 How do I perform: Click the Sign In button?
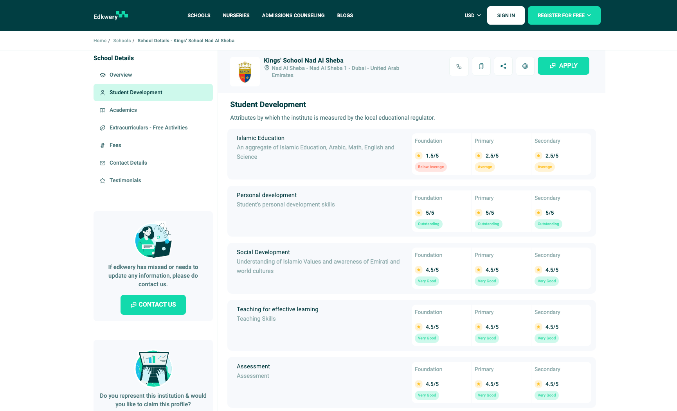[x=506, y=16]
